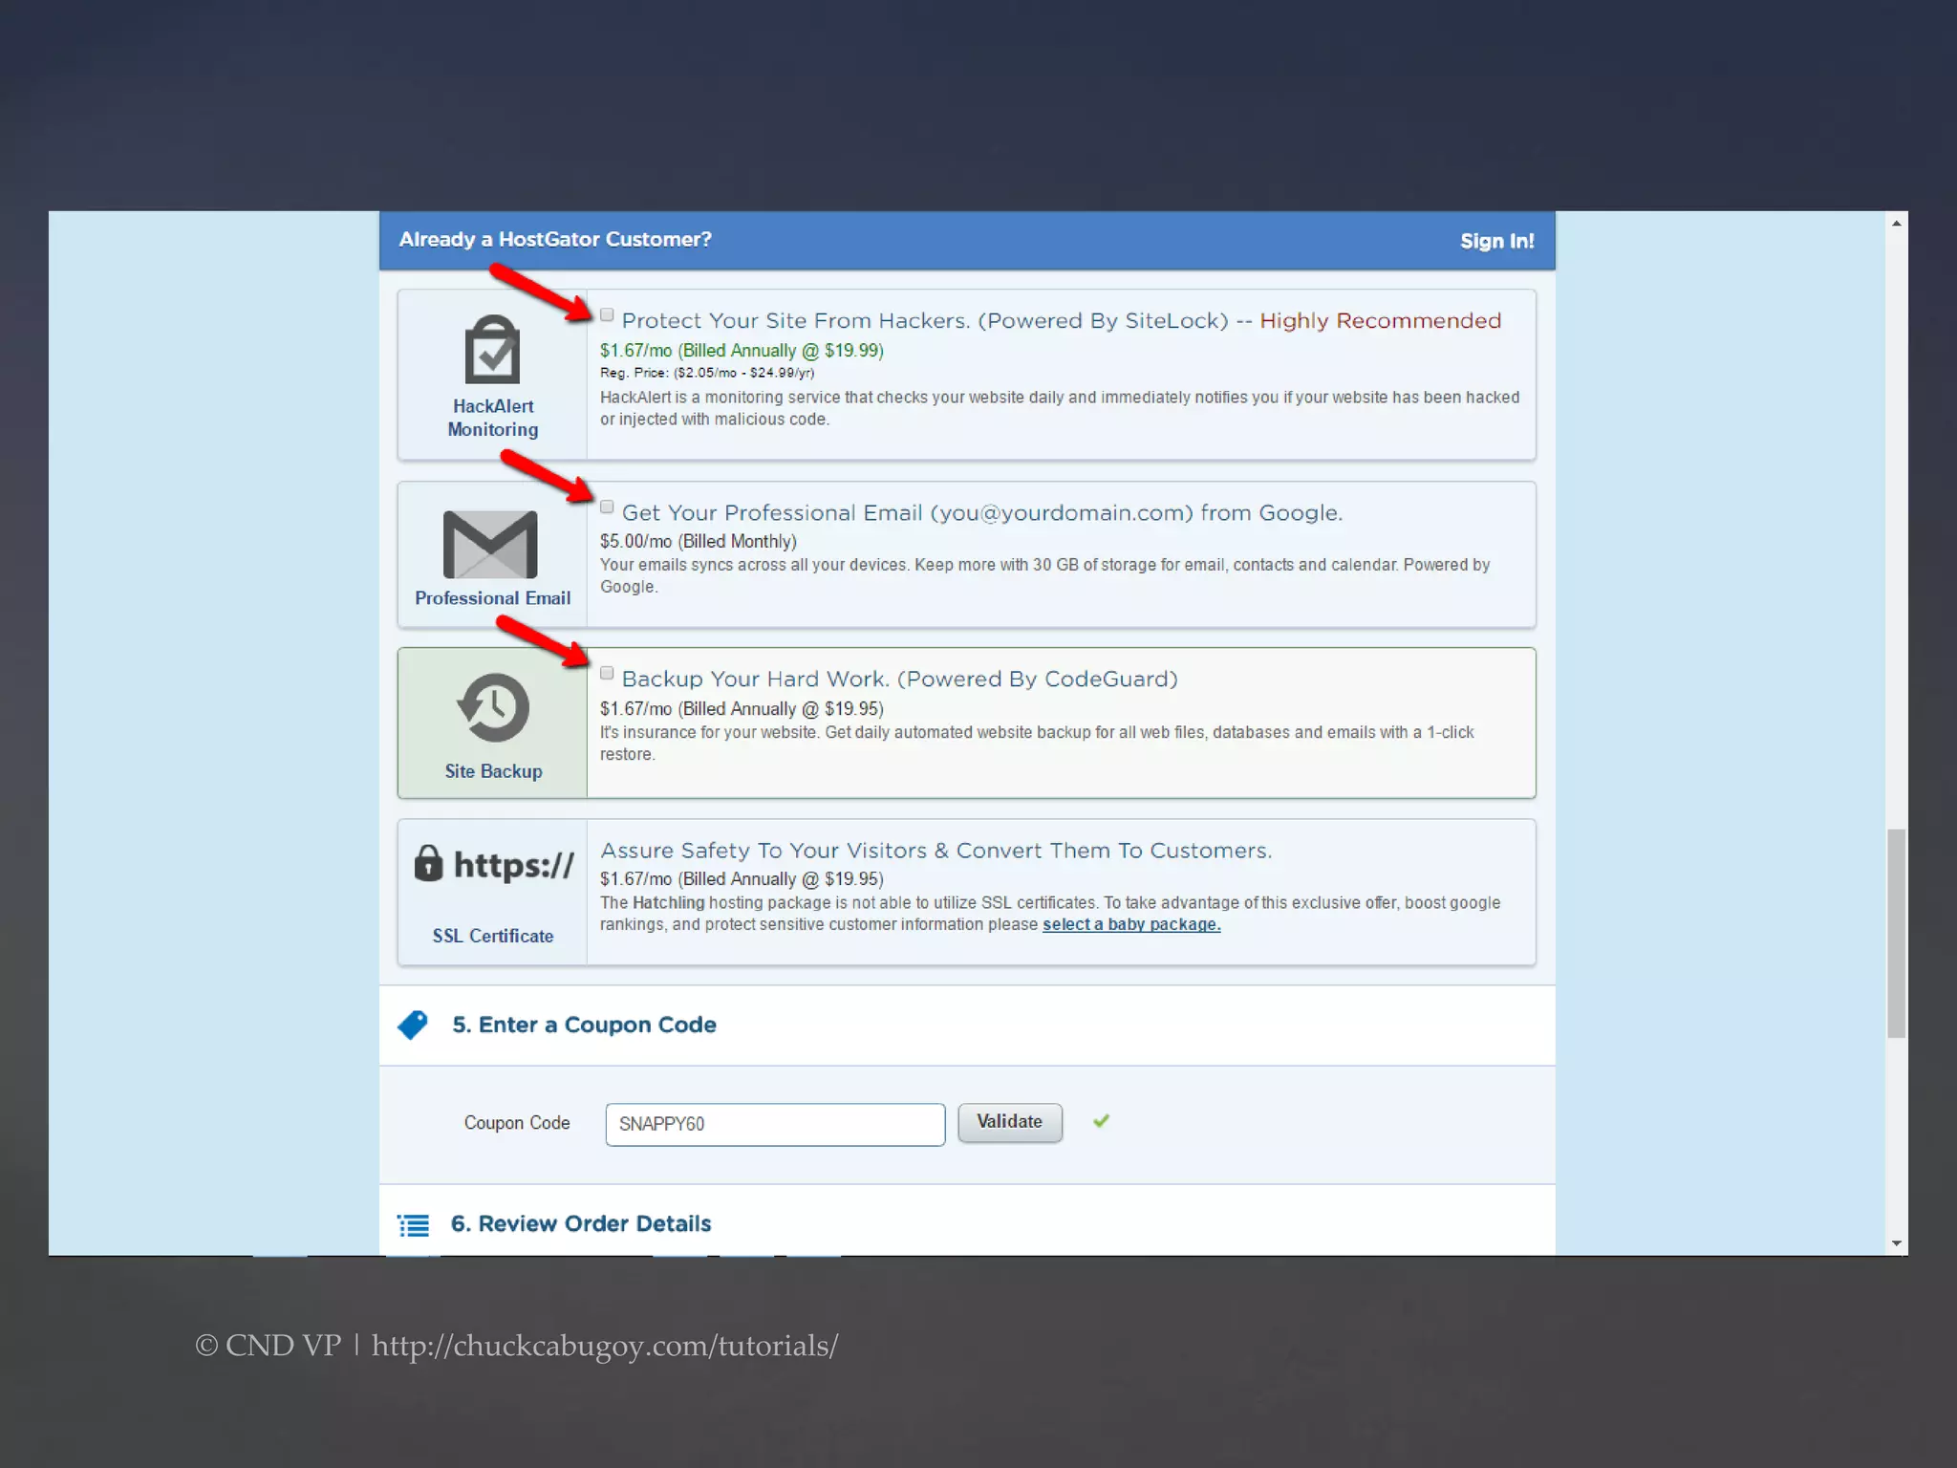Click the HackAlert Monitoring shield icon
This screenshot has height=1468, width=1957.
coord(492,350)
